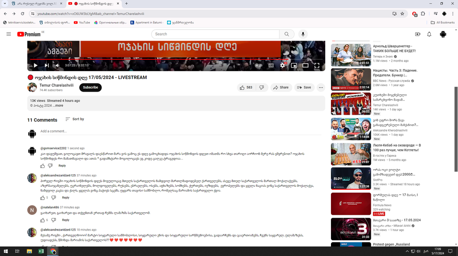The width and height of the screenshot is (458, 256).
Task: Enter full screen mode
Action: (317, 65)
